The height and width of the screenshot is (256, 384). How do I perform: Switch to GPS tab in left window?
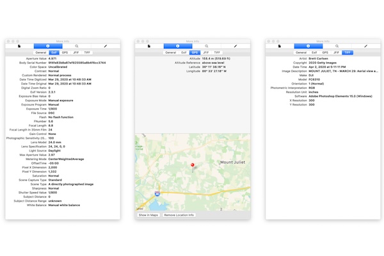click(65, 52)
